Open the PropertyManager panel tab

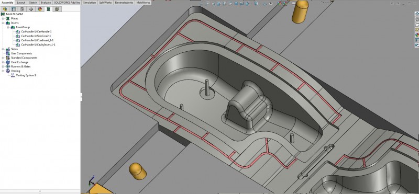click(x=14, y=9)
